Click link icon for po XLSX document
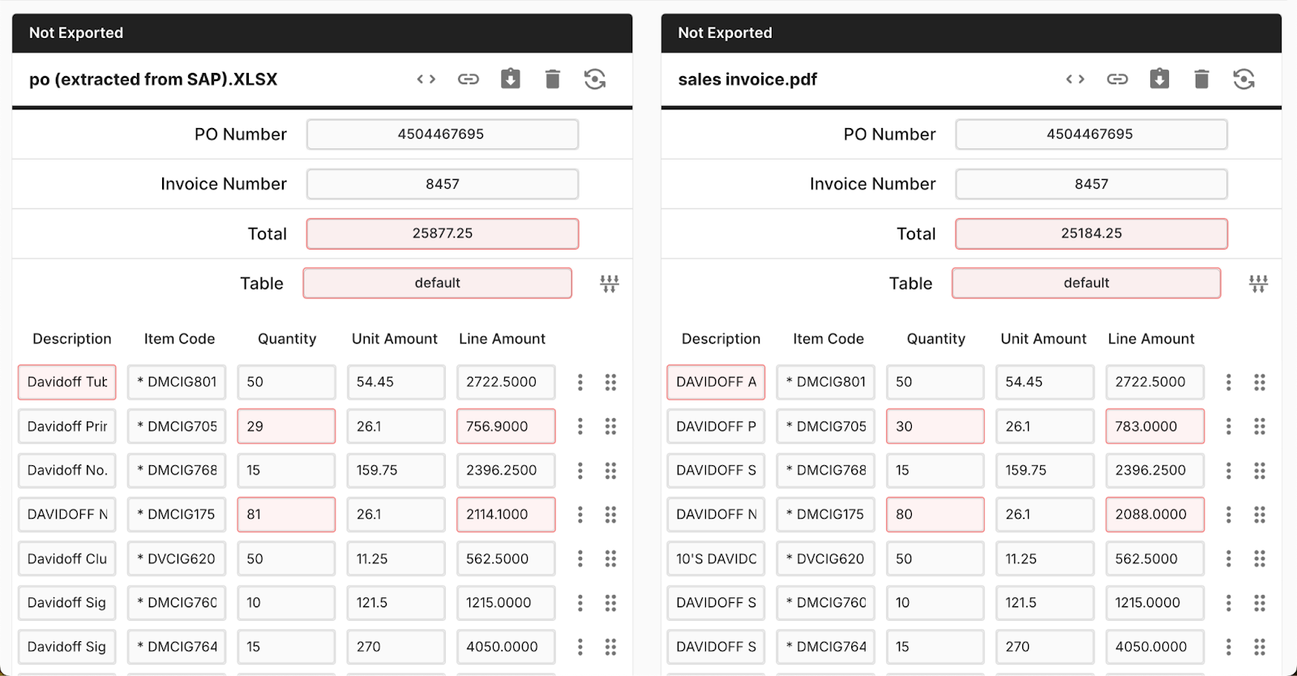Viewport: 1297px width, 676px height. [x=469, y=79]
